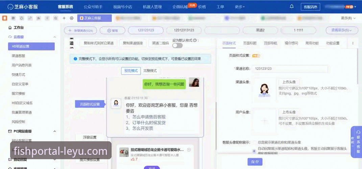Click the 芝麻小客服 logo
362x169 pixels.
tap(23, 7)
